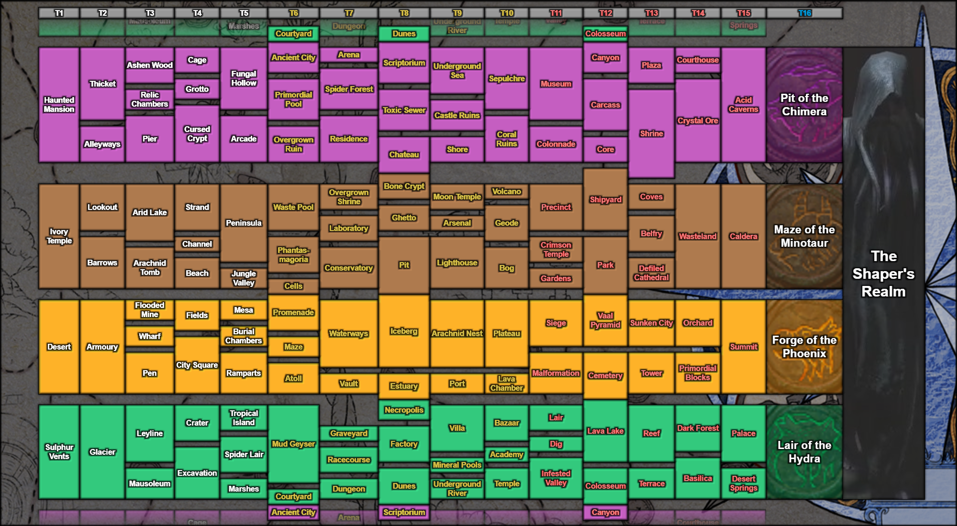This screenshot has height=526, width=957.
Task: Click the Forge of the Phoenix emblem
Action: pyautogui.click(x=804, y=347)
